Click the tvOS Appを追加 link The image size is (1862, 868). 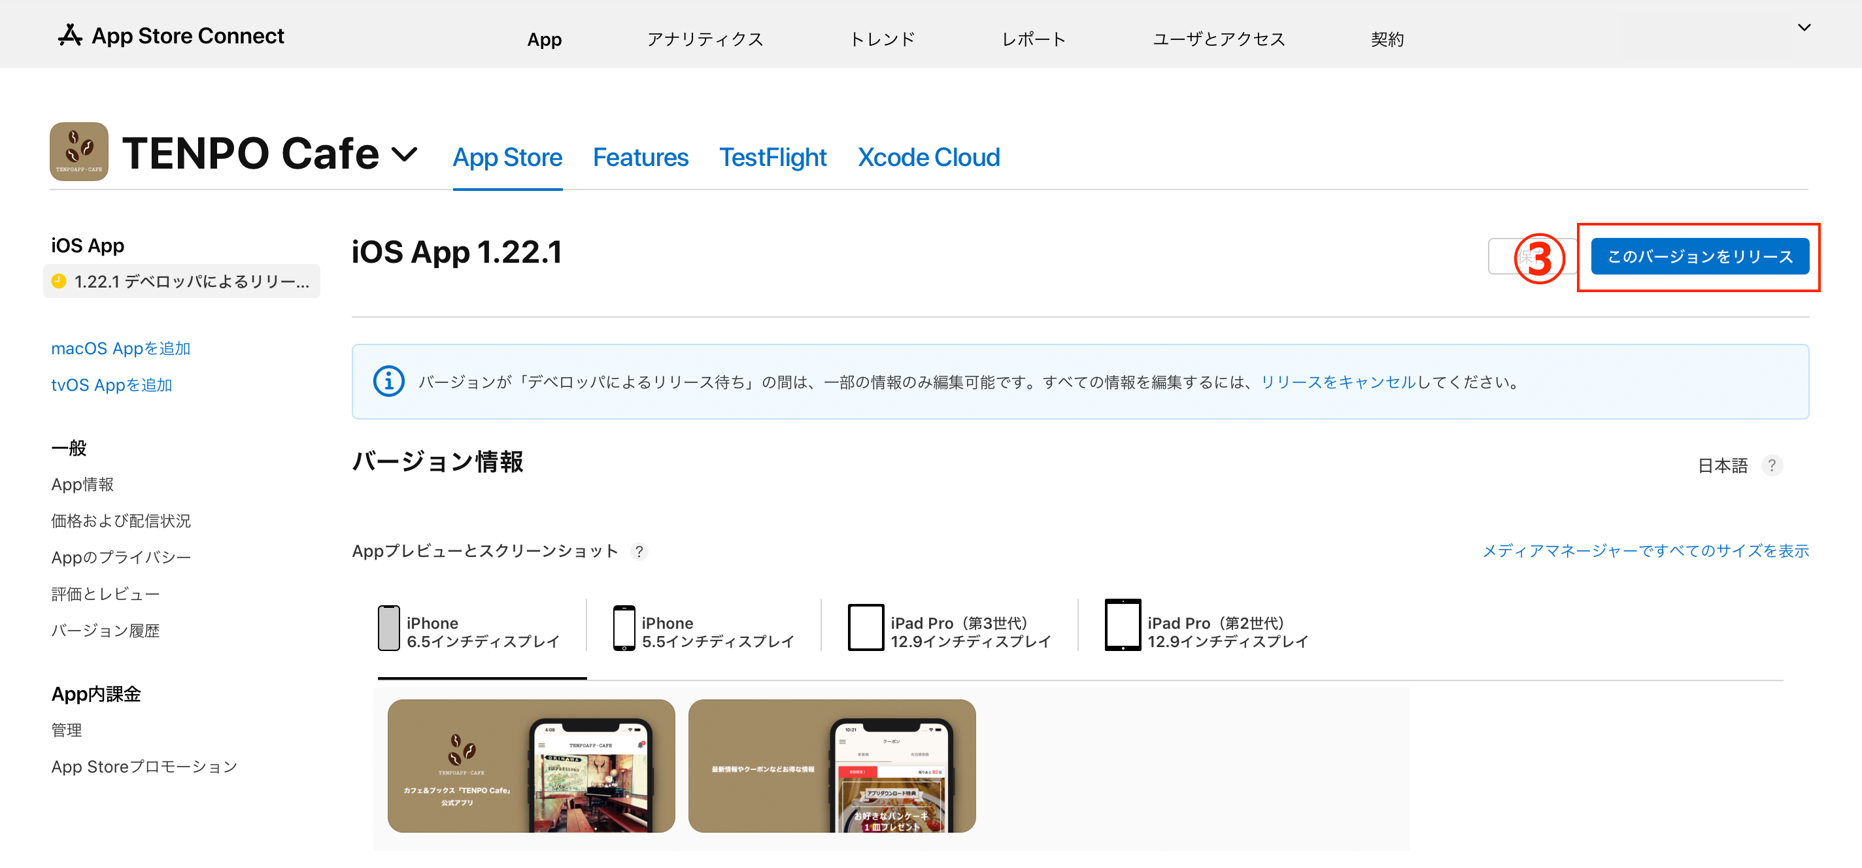click(x=111, y=384)
